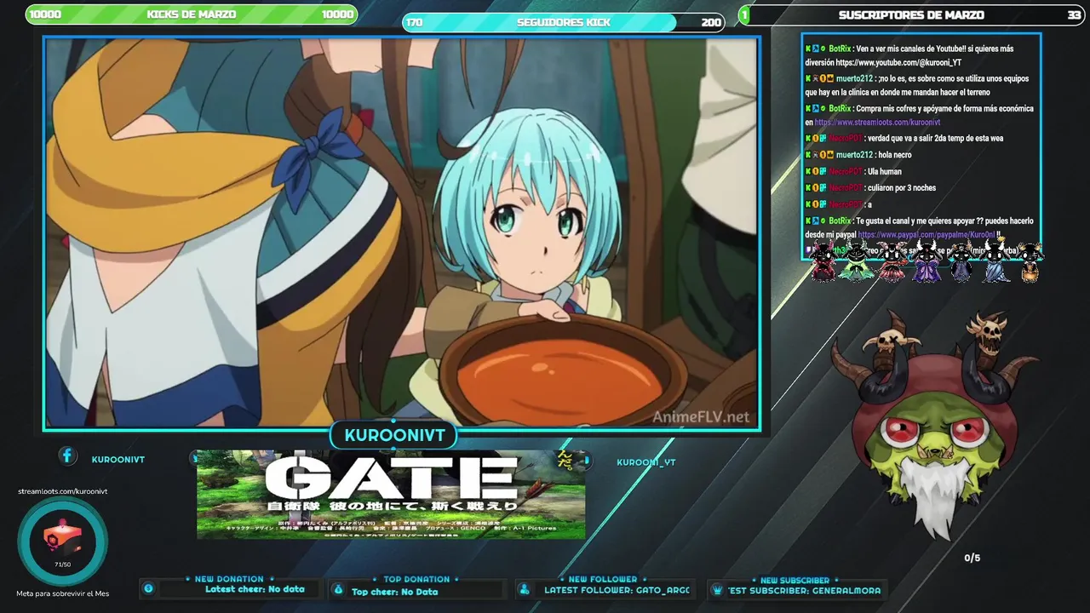Click the New Follower person icon

[x=526, y=589]
